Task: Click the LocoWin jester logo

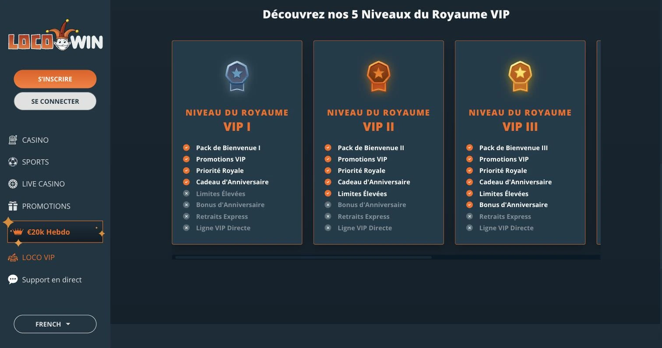Action: (55, 35)
